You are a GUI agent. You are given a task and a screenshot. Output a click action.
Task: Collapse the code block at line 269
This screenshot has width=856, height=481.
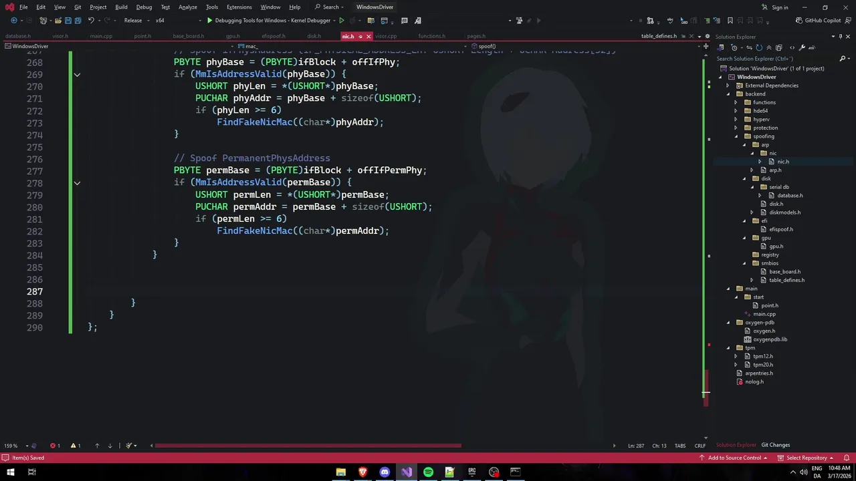[77, 75]
